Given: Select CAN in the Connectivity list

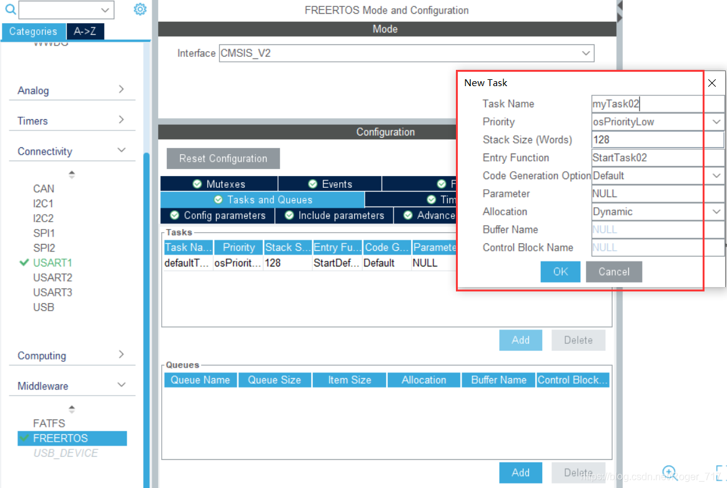Looking at the screenshot, I should pos(44,188).
